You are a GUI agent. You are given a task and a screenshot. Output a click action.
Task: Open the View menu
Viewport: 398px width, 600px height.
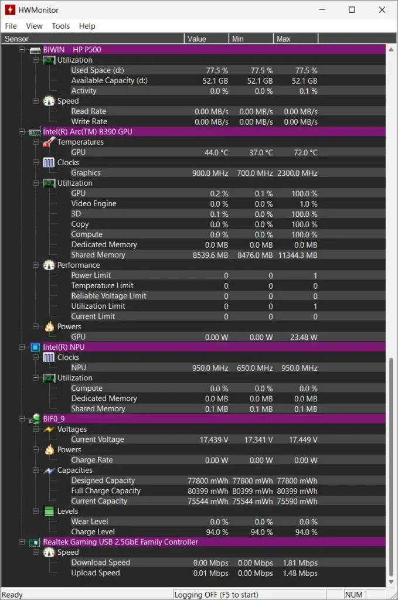point(34,26)
